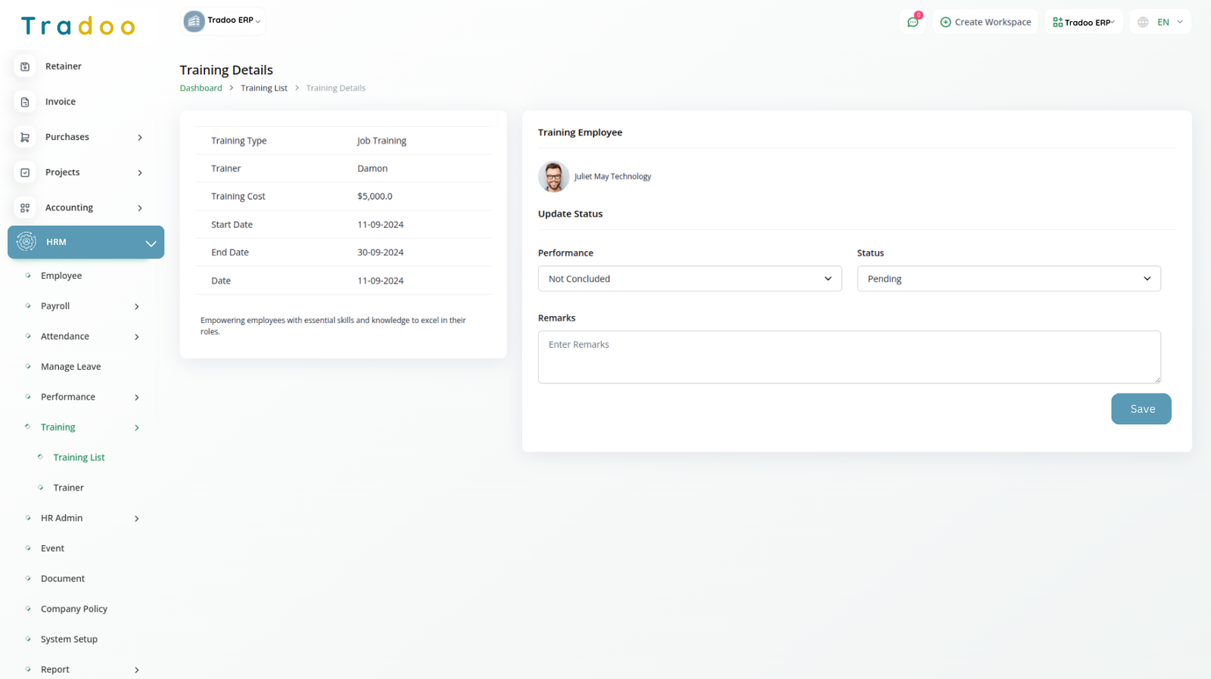
Task: Click the Accounting grid icon
Action: click(x=25, y=208)
